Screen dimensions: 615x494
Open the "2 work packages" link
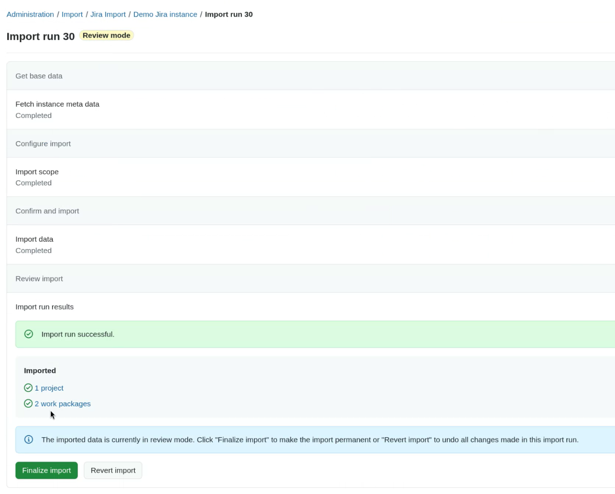pos(63,403)
